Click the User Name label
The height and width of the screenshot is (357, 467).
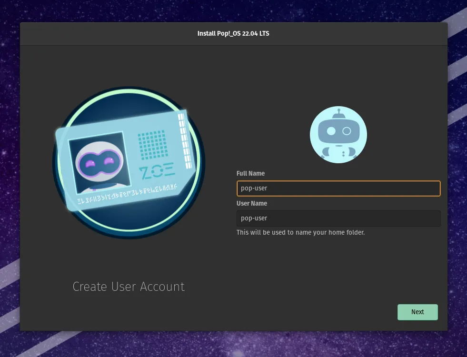point(252,203)
